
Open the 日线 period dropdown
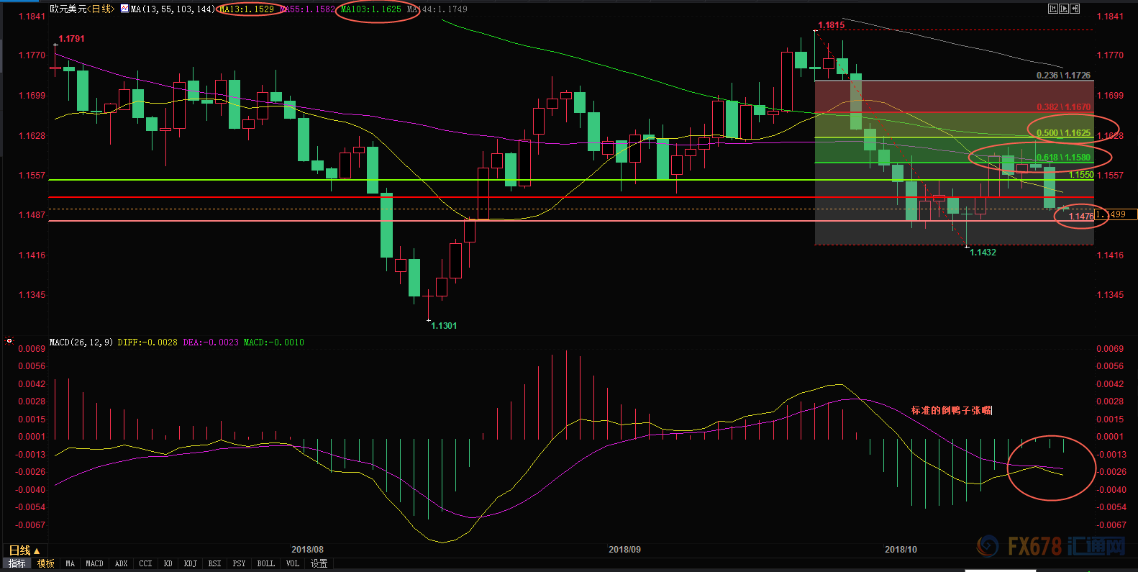pos(24,550)
